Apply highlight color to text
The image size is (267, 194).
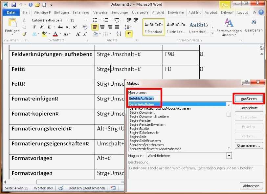pos(44,34)
